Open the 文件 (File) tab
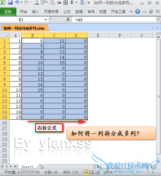161x176 pixels. 8,12
